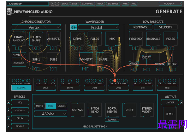The image size is (193, 134).
Task: Go to the next preset arrow
Action: pyautogui.click(x=57, y=4)
